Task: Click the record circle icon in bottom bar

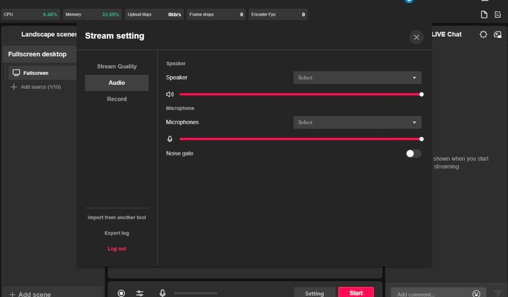Action: pyautogui.click(x=121, y=293)
